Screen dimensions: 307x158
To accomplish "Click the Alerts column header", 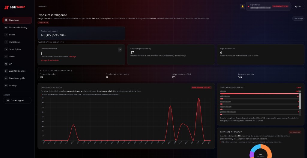I will [299, 88].
